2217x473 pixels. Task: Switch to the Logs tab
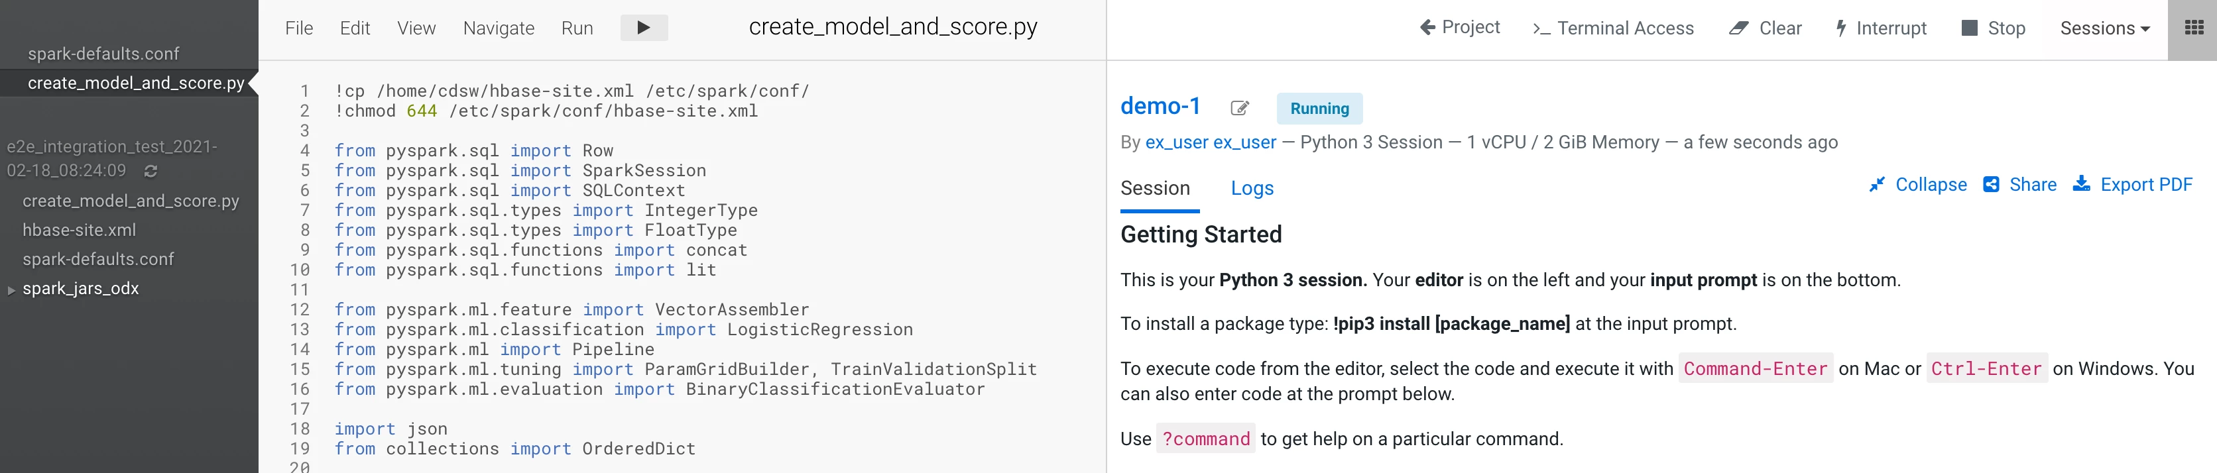click(x=1252, y=188)
